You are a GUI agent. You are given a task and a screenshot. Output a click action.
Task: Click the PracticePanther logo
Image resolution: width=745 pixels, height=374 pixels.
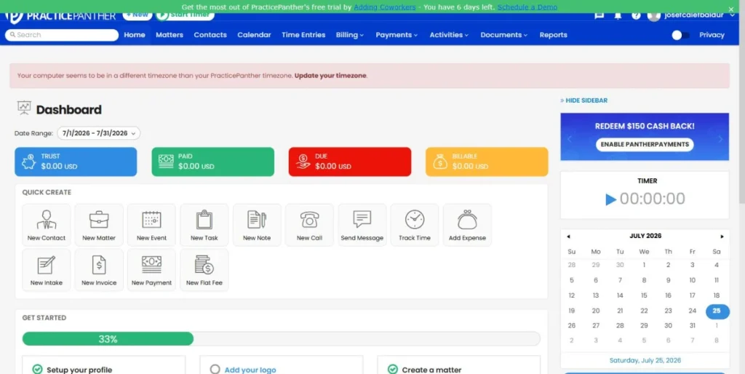61,16
